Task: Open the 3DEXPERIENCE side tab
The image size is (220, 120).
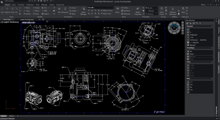Action: [219, 58]
